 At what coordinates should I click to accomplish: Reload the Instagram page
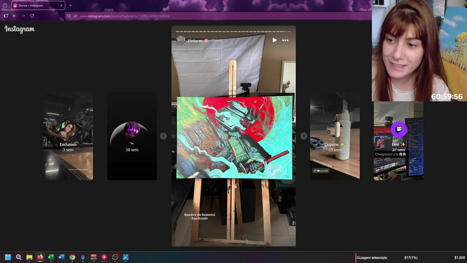coord(32,16)
